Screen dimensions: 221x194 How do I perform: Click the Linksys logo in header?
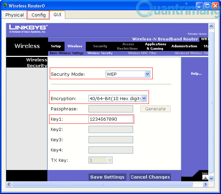(28, 28)
